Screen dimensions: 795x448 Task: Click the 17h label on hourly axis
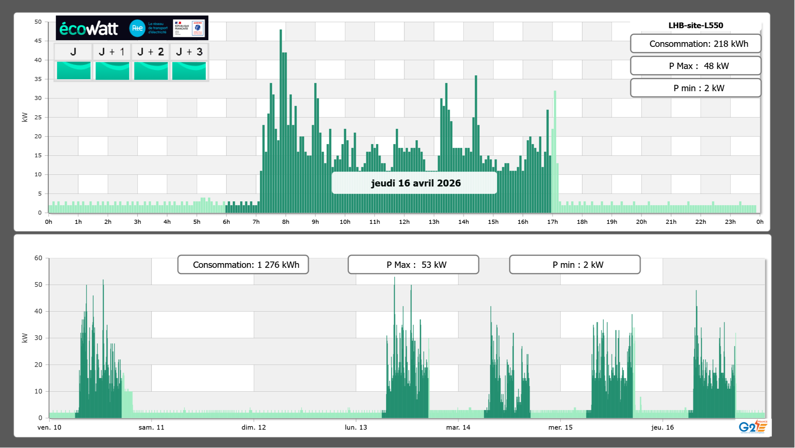(552, 222)
